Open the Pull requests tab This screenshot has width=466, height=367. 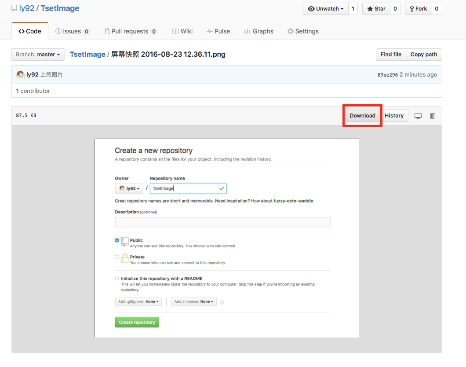(x=131, y=31)
